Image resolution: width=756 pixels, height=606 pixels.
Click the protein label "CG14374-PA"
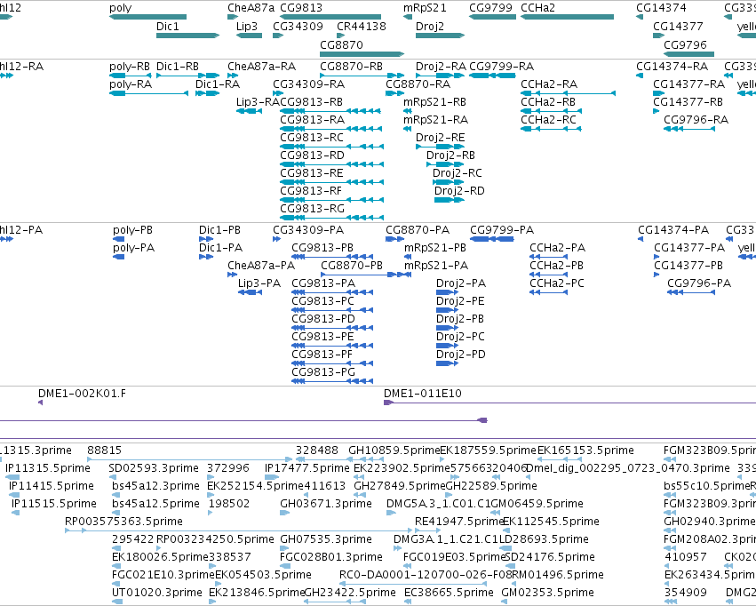pos(673,230)
